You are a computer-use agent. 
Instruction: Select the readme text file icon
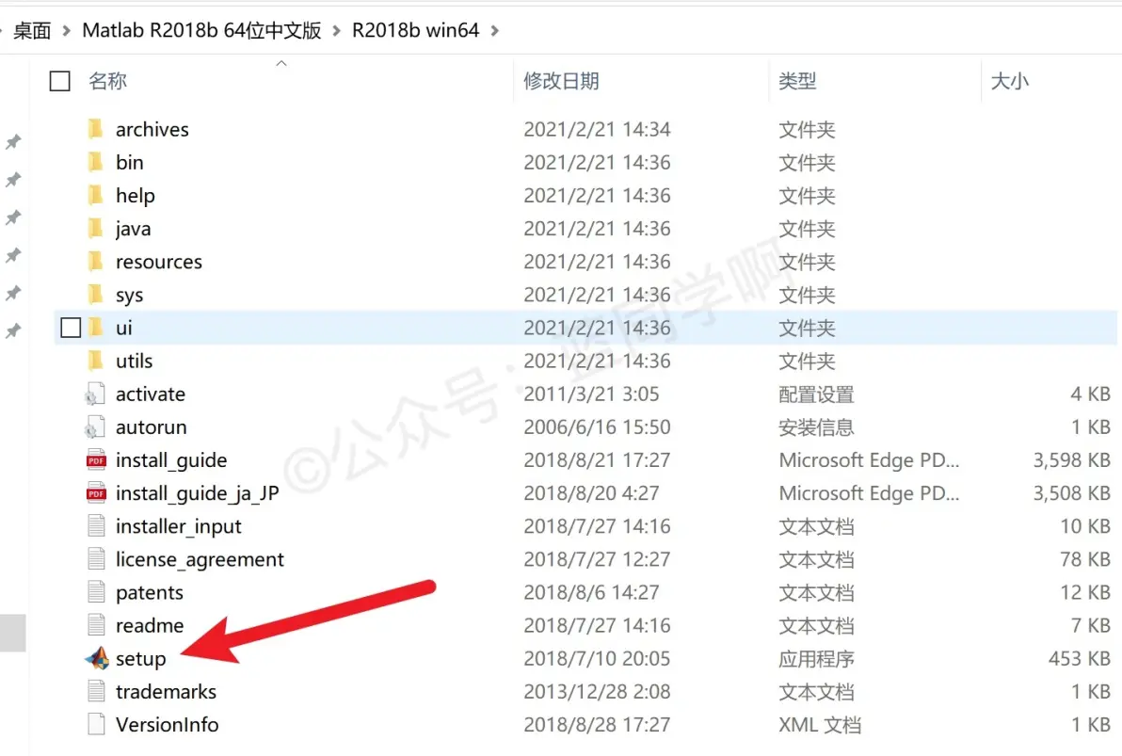(96, 625)
